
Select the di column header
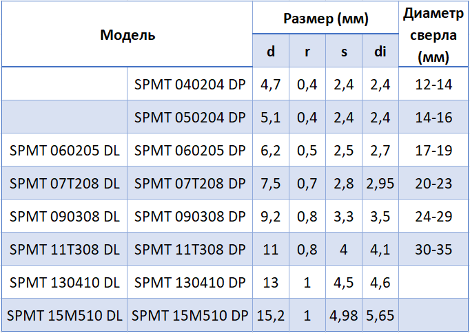[x=380, y=50]
